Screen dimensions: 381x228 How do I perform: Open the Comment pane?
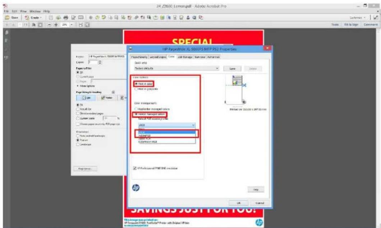coord(371,25)
